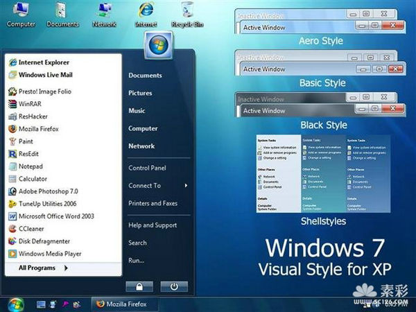
Task: Open the Documents desktop icon
Action: tap(62, 15)
